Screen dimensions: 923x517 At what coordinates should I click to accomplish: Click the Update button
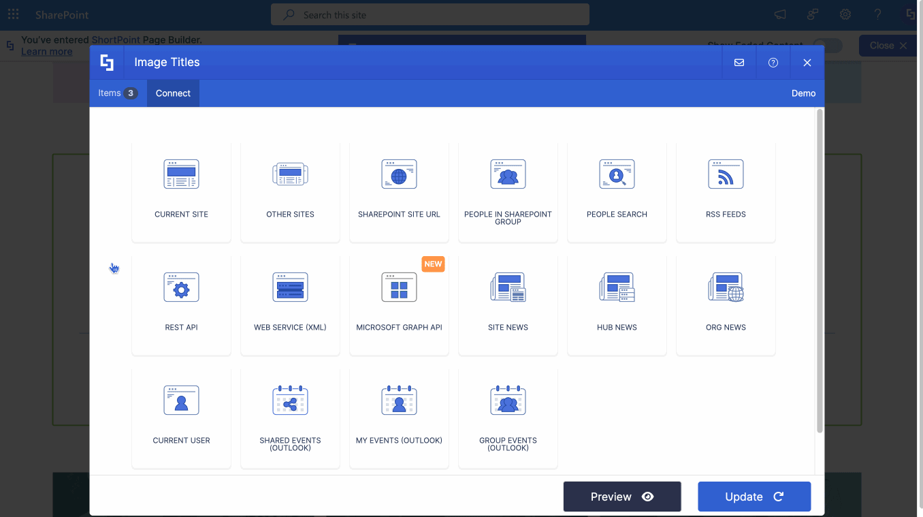(x=754, y=497)
